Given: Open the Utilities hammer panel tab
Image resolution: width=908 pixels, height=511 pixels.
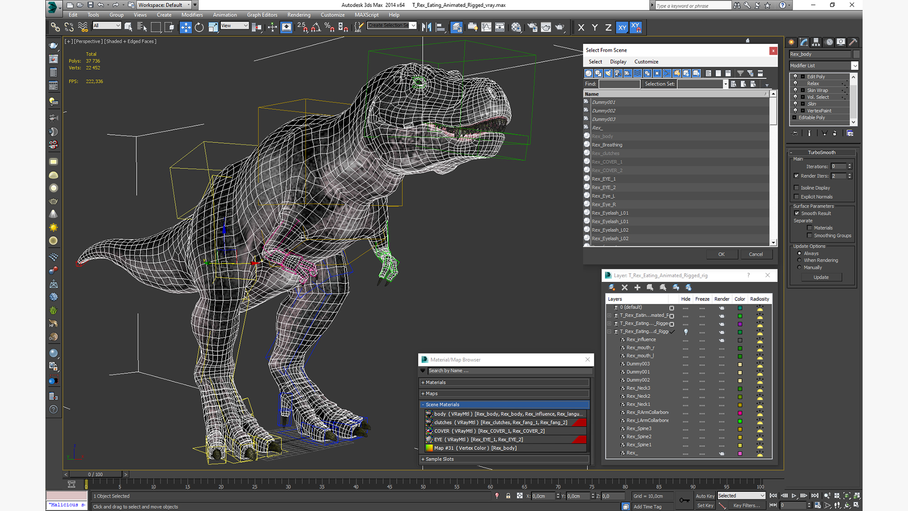Looking at the screenshot, I should (853, 42).
